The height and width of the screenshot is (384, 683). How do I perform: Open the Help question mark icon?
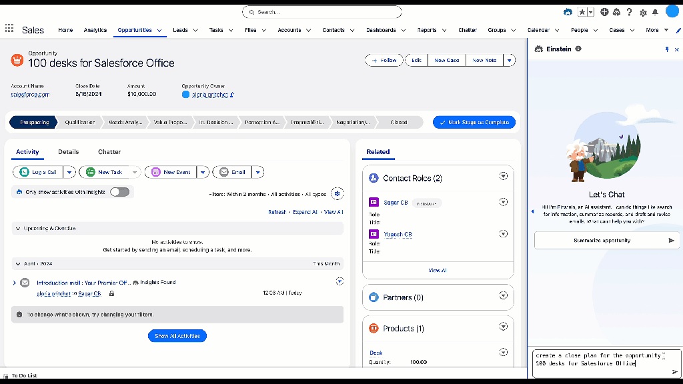[629, 12]
